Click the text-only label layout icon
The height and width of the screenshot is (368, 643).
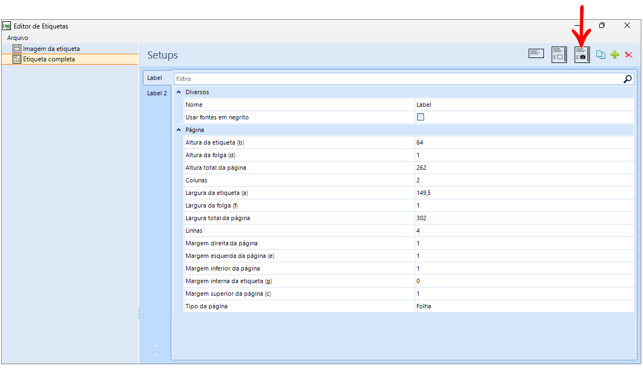click(x=536, y=53)
